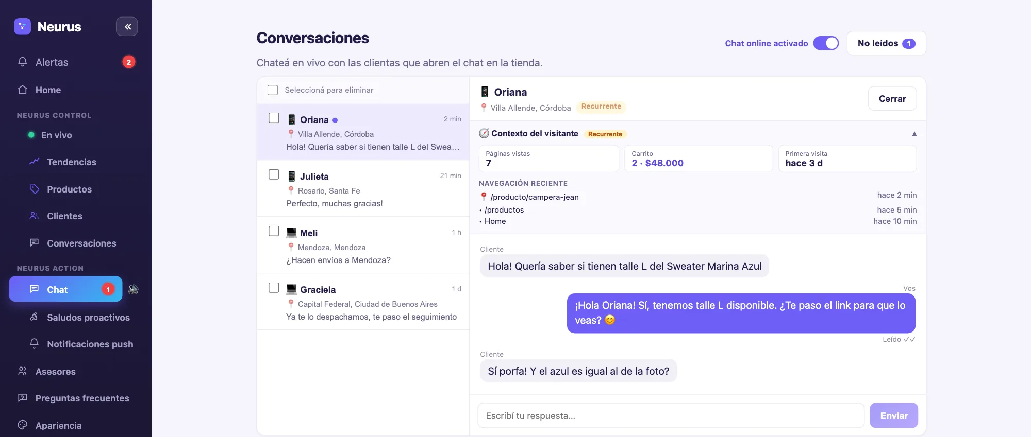Open the /productos navigation entry

[x=504, y=210]
